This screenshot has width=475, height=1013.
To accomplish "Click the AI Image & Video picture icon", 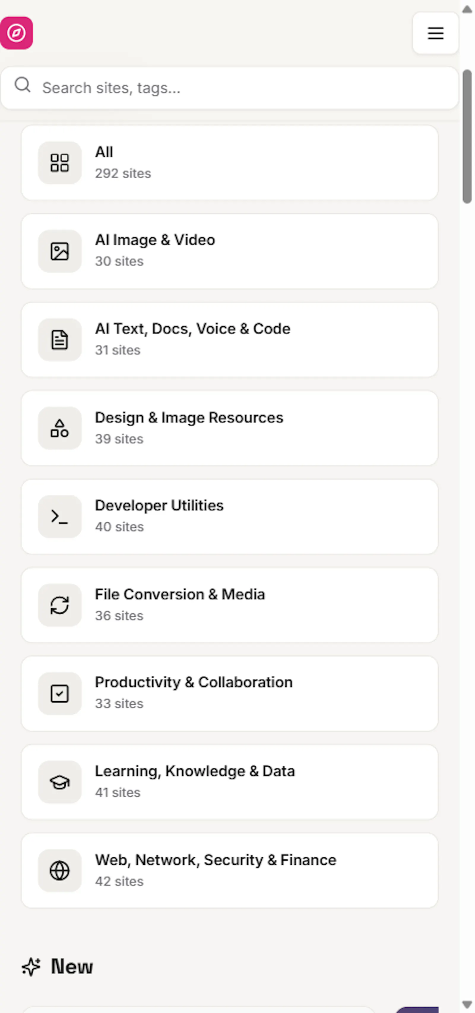I will tap(60, 251).
